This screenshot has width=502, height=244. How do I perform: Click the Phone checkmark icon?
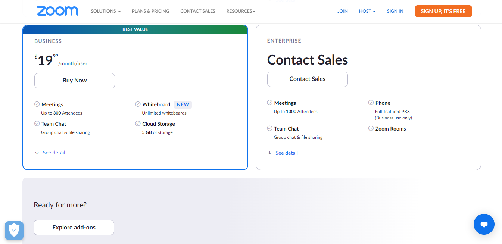pyautogui.click(x=371, y=103)
